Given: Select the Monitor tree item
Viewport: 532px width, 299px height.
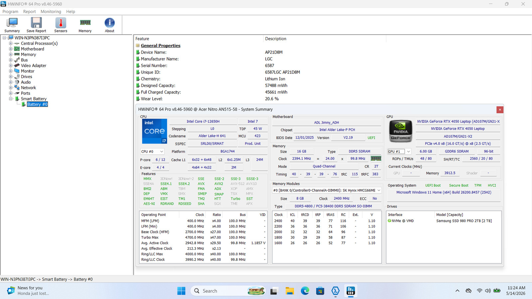Looking at the screenshot, I should [28, 71].
